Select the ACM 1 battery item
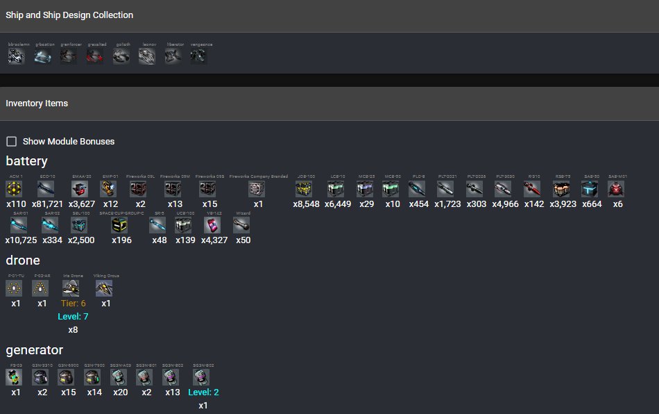Image resolution: width=659 pixels, height=414 pixels. [x=15, y=189]
